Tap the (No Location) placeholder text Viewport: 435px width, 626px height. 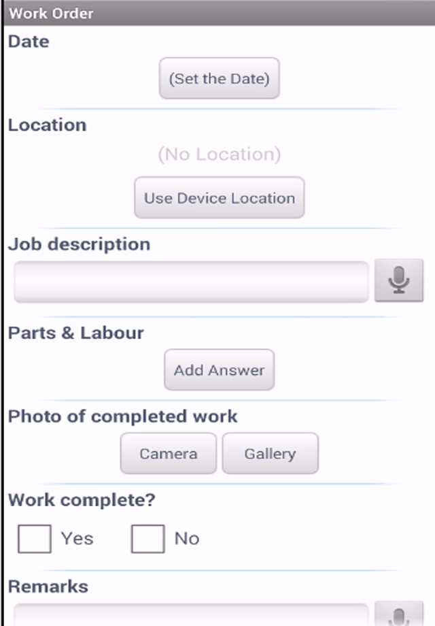coord(220,154)
